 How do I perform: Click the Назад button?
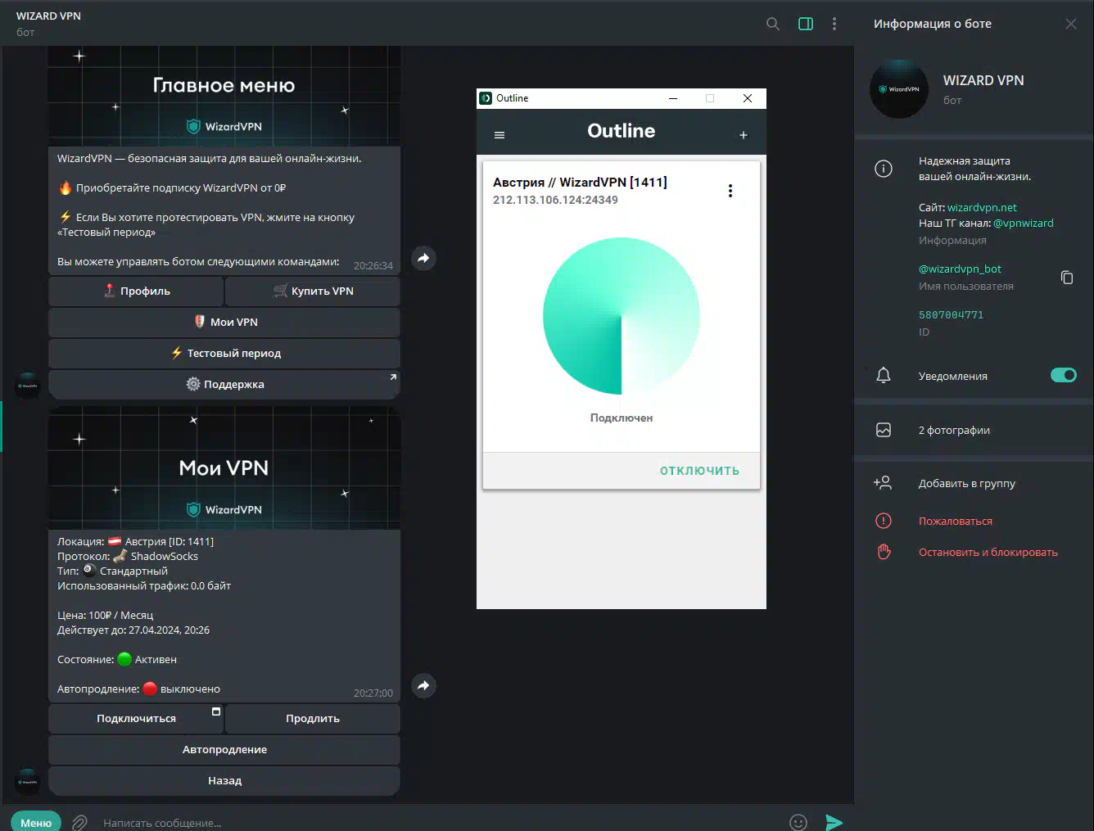pos(224,780)
